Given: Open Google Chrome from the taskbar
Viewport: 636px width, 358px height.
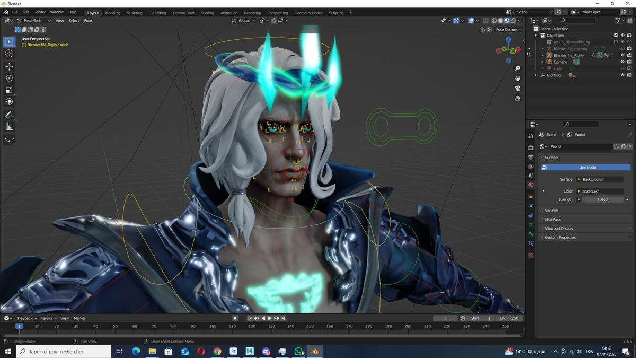Looking at the screenshot, I should 217,351.
